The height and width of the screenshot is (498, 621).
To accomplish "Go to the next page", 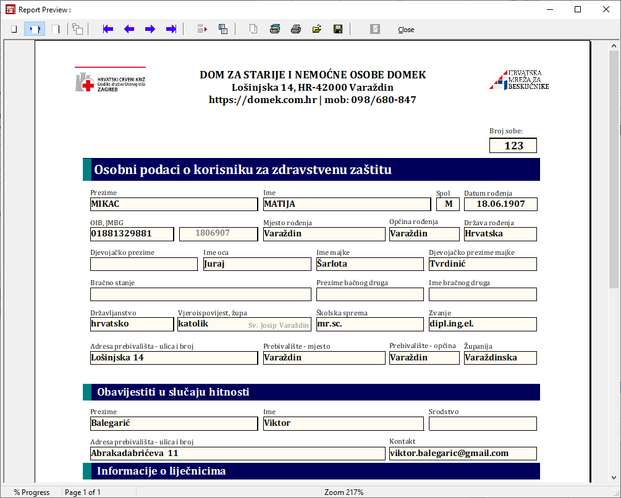I will [x=150, y=29].
